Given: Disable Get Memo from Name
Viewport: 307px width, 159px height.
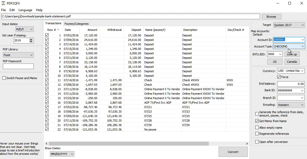Looking at the screenshot, I should tap(257, 121).
